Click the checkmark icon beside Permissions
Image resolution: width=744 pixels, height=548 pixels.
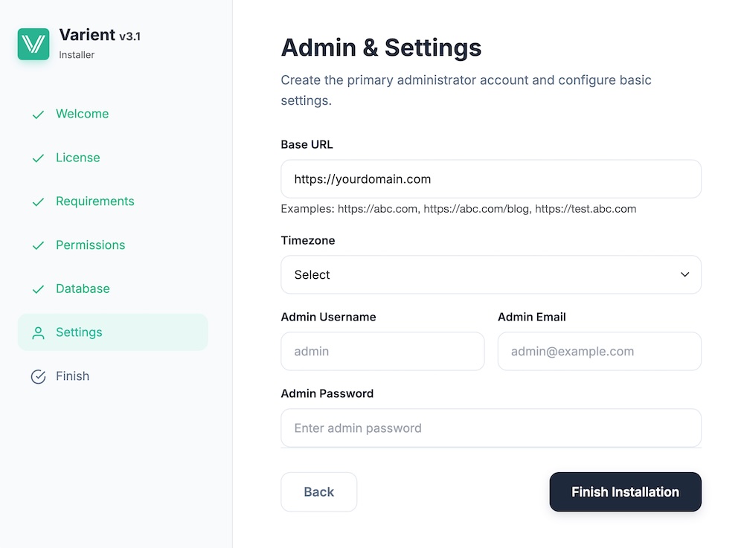pos(38,245)
